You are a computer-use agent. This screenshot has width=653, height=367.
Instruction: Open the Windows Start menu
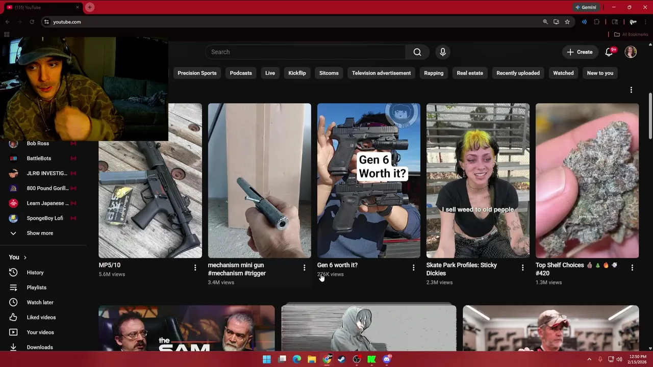tap(267, 359)
